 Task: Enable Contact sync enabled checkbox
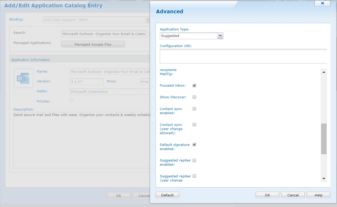(x=194, y=109)
